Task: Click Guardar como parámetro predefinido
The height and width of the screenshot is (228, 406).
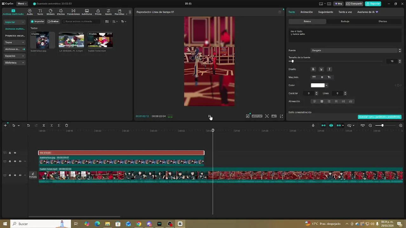Action: tap(379, 117)
